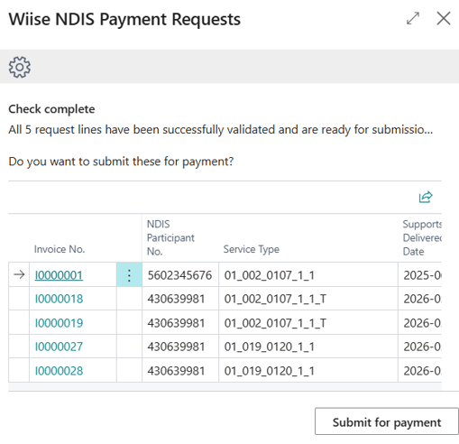The width and height of the screenshot is (459, 444).
Task: Open invoice link I0000001
Action: point(59,275)
